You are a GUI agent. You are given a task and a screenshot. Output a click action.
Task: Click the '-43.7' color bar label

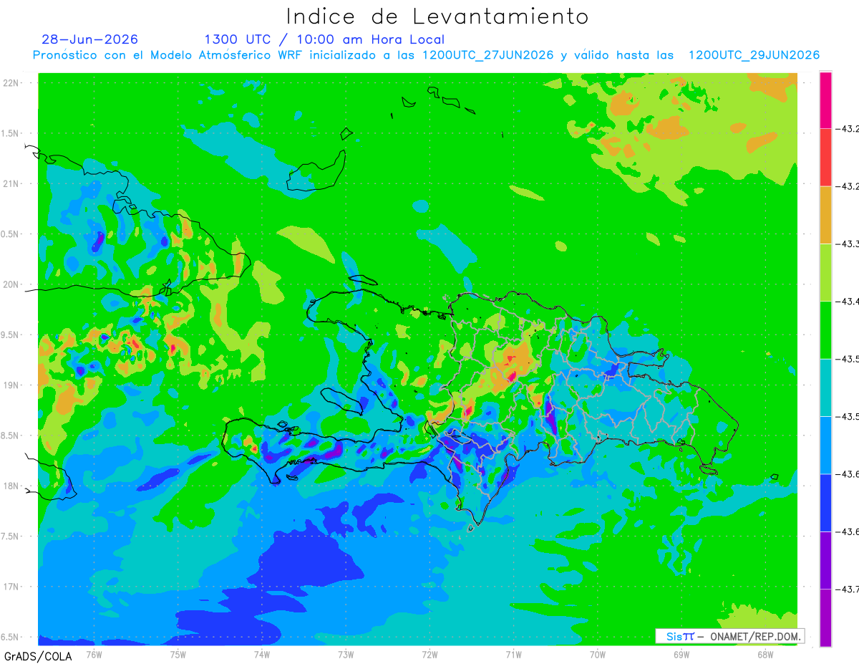tap(848, 590)
